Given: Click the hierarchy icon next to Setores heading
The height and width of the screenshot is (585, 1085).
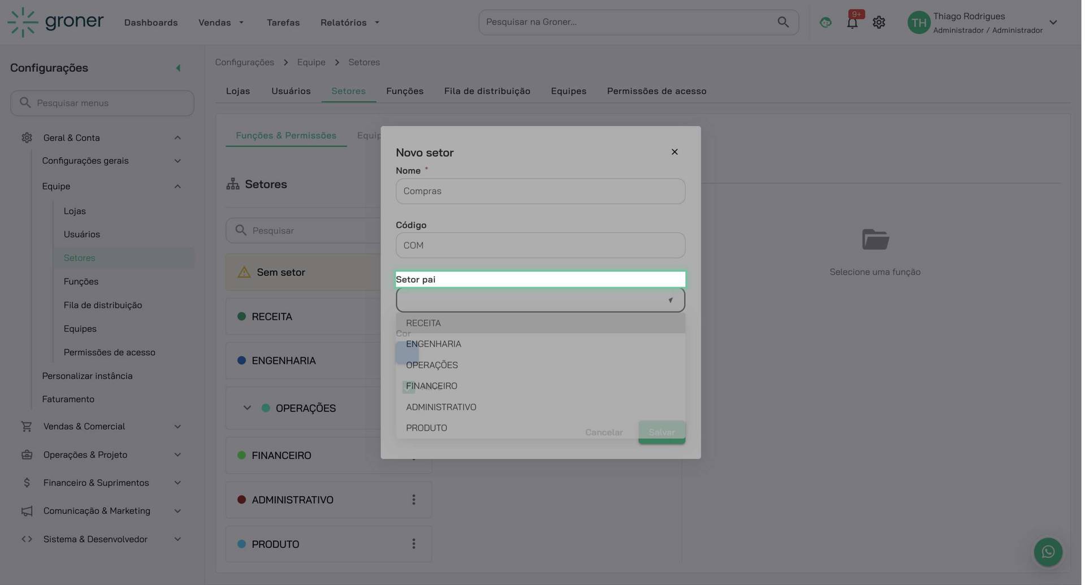Looking at the screenshot, I should 232,184.
